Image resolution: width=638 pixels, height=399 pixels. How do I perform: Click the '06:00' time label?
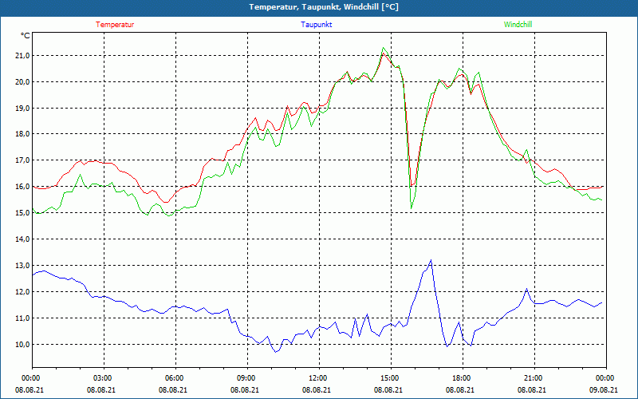coord(173,378)
